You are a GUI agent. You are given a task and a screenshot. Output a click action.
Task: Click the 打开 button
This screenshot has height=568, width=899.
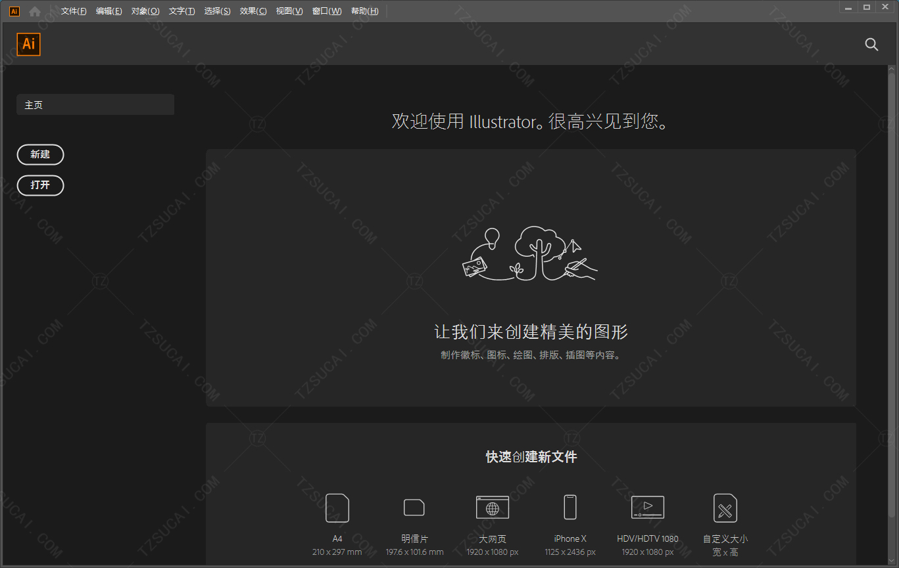[x=40, y=185]
